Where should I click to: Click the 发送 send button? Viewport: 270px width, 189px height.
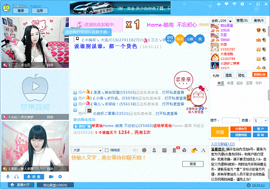pyautogui.click(x=193, y=163)
